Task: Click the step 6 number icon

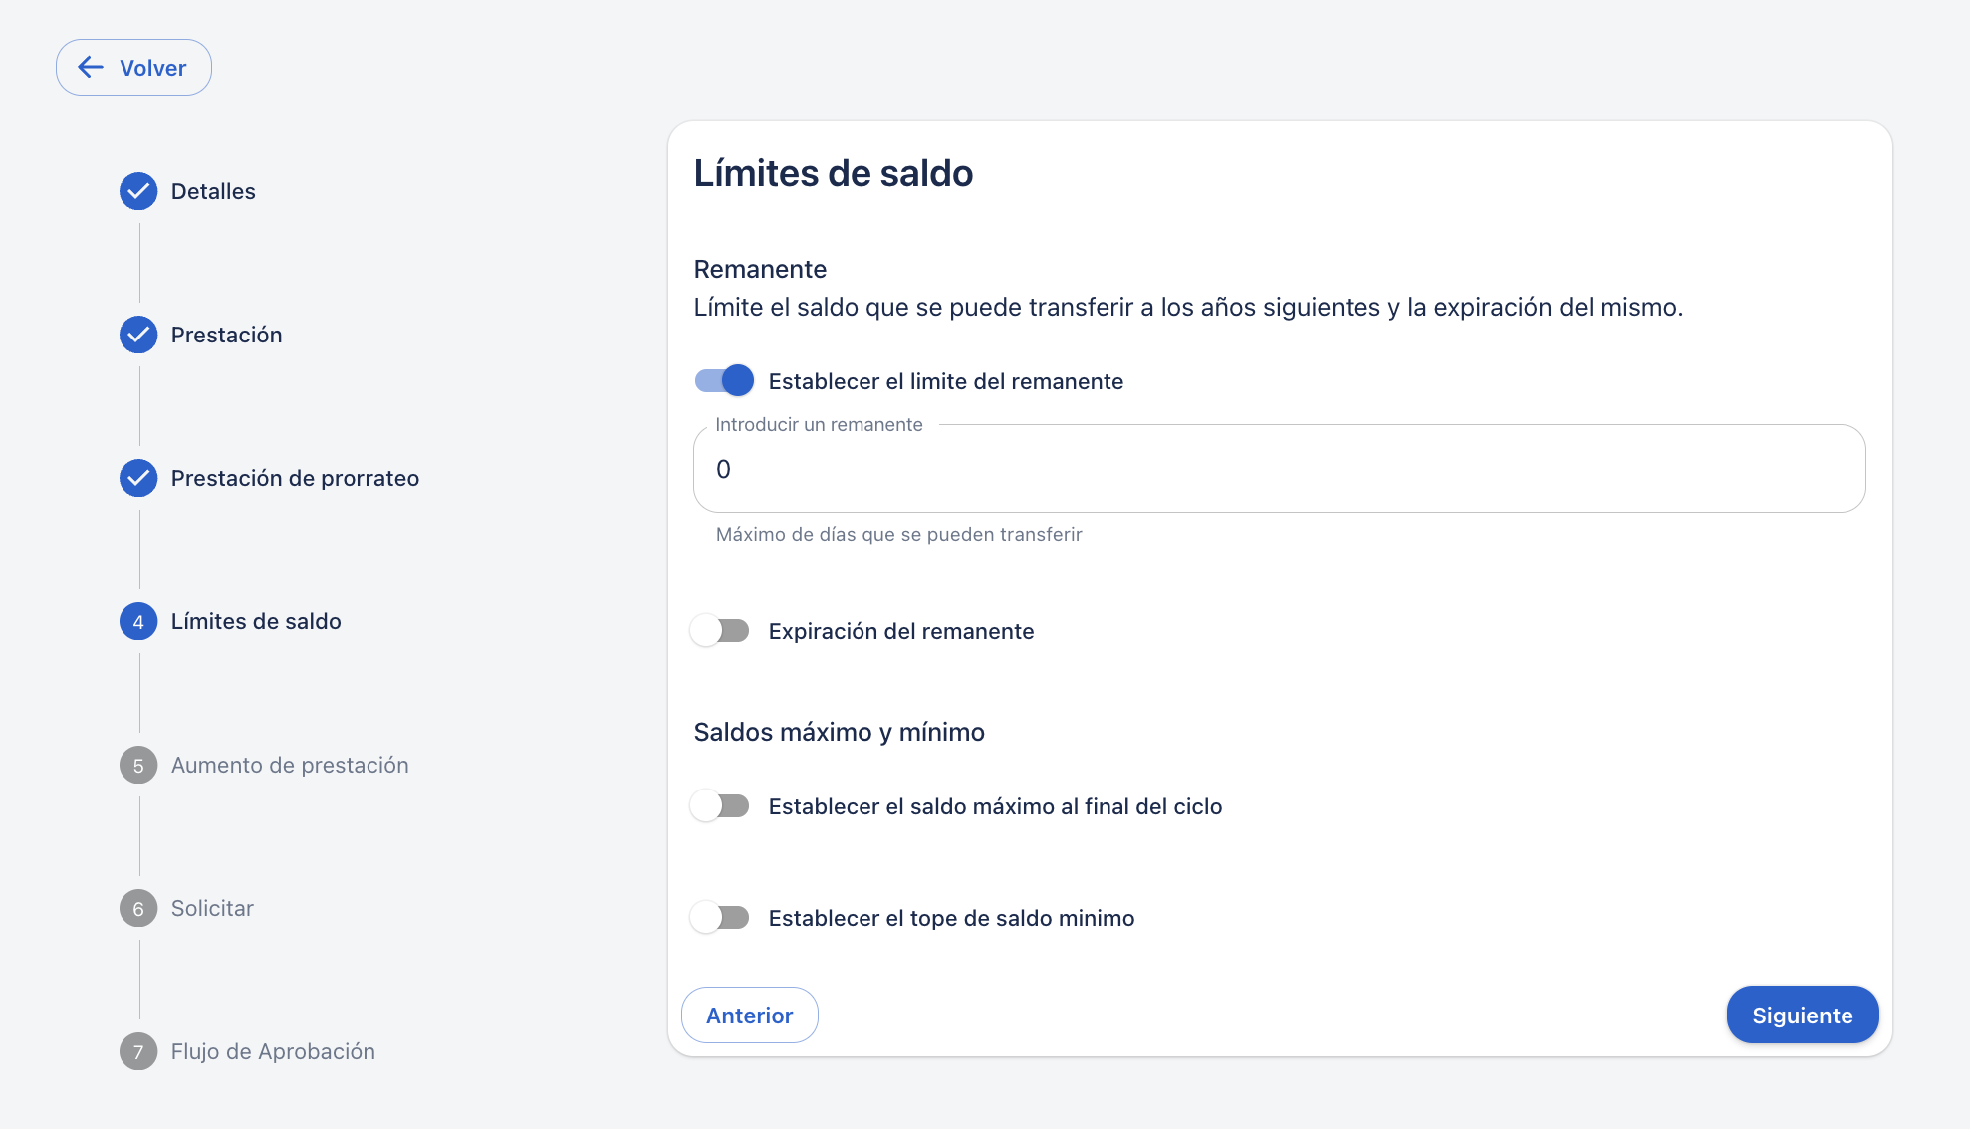Action: [138, 908]
